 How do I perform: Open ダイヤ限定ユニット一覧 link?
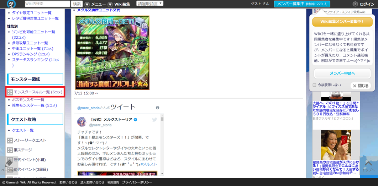[32, 13]
